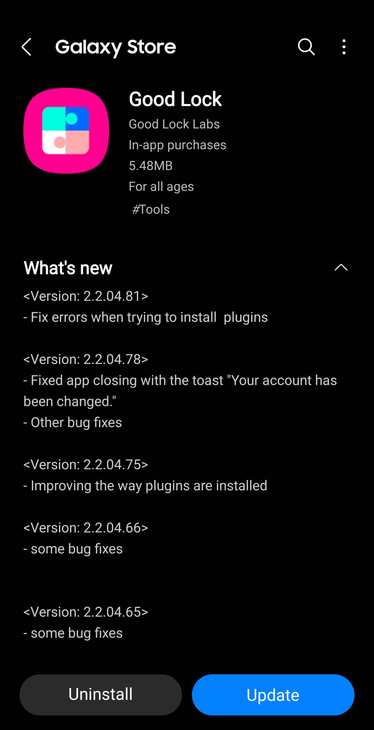374x730 pixels.
Task: Tap the Version 2.2.04.81 changelog entry
Action: tap(86, 296)
